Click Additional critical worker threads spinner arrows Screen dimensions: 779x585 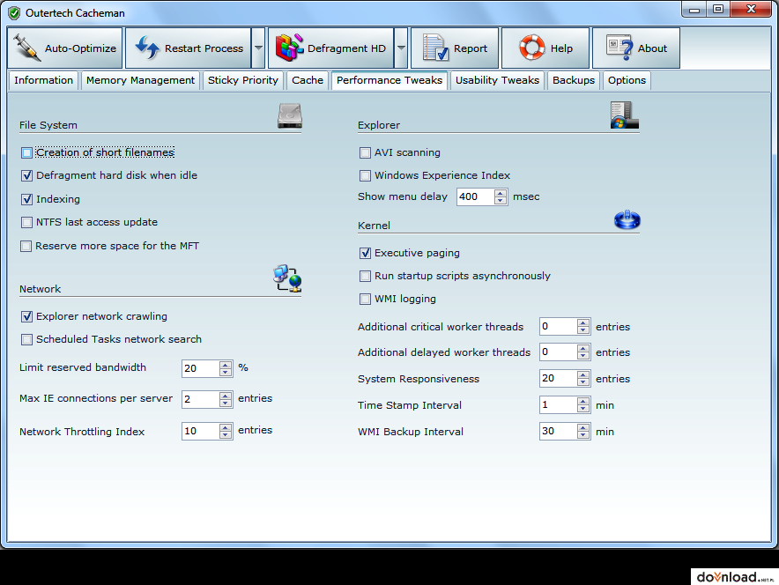point(583,327)
